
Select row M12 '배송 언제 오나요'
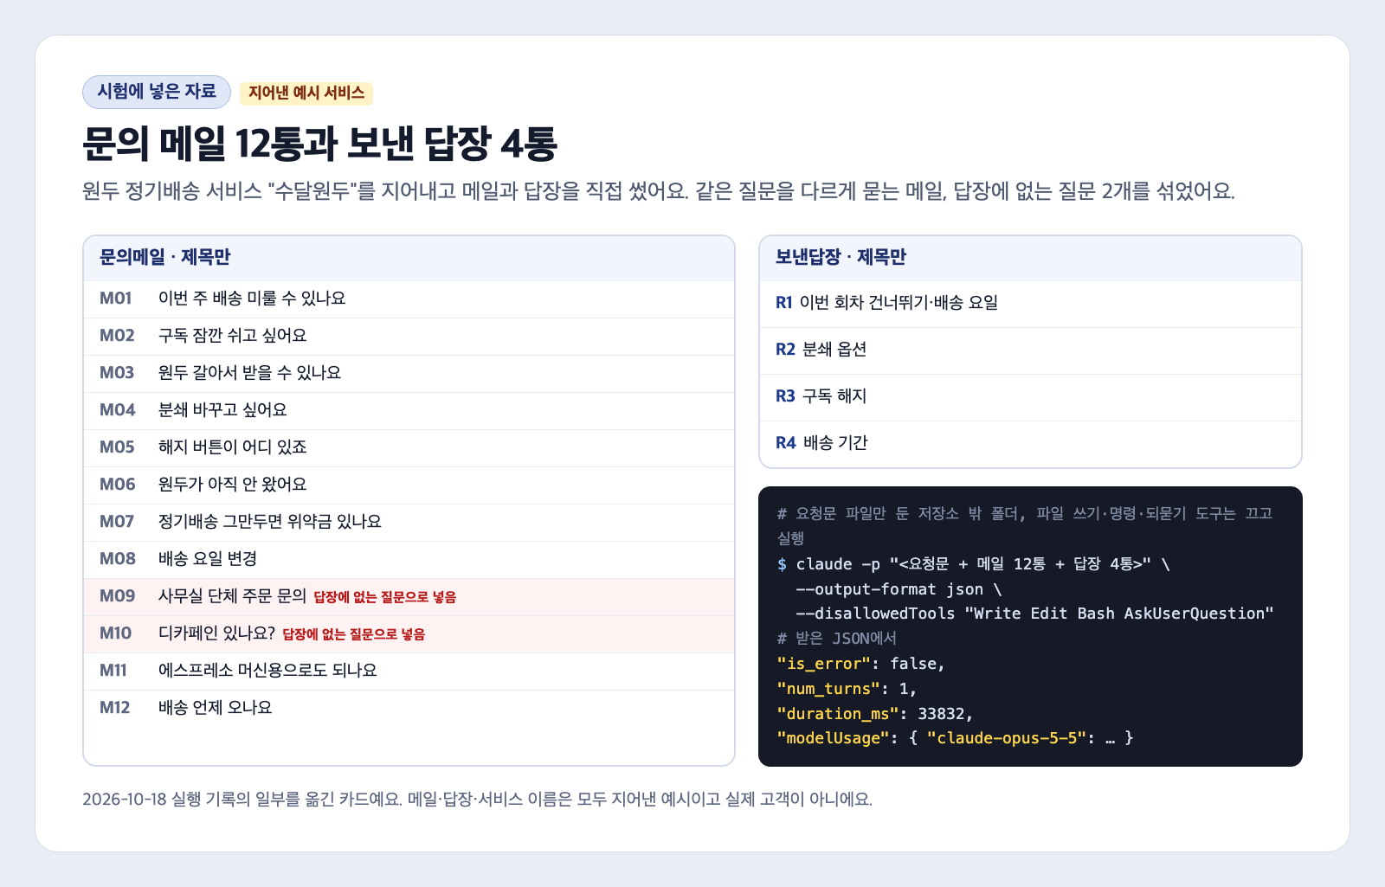click(x=409, y=708)
